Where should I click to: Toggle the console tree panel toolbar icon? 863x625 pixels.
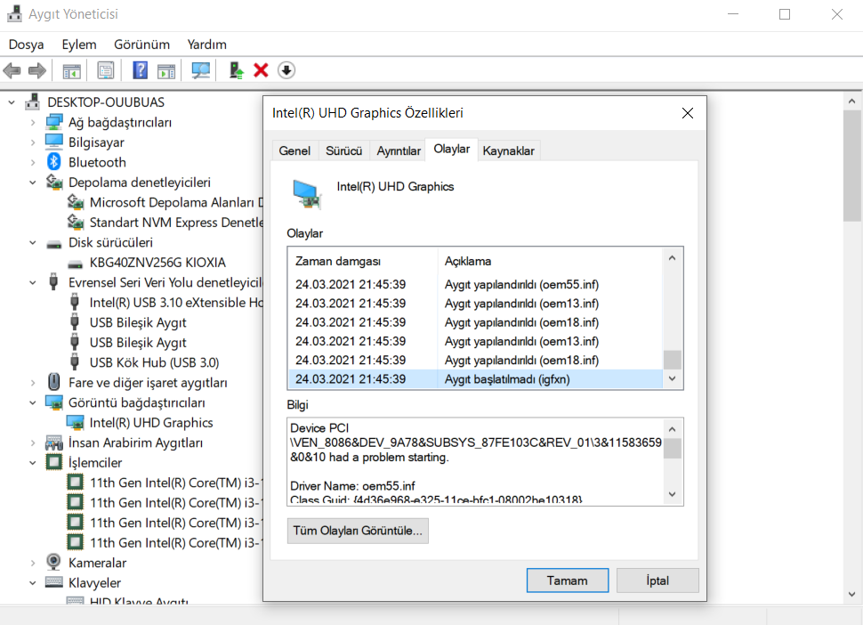coord(71,69)
